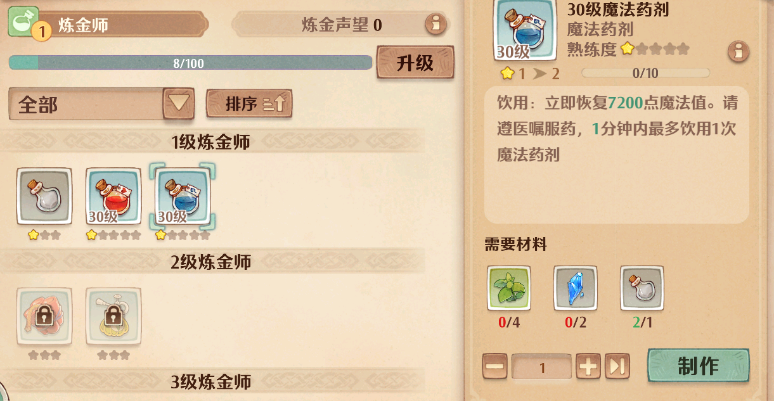Tap the locked pink cloth recipe
This screenshot has height=401, width=774.
(44, 315)
